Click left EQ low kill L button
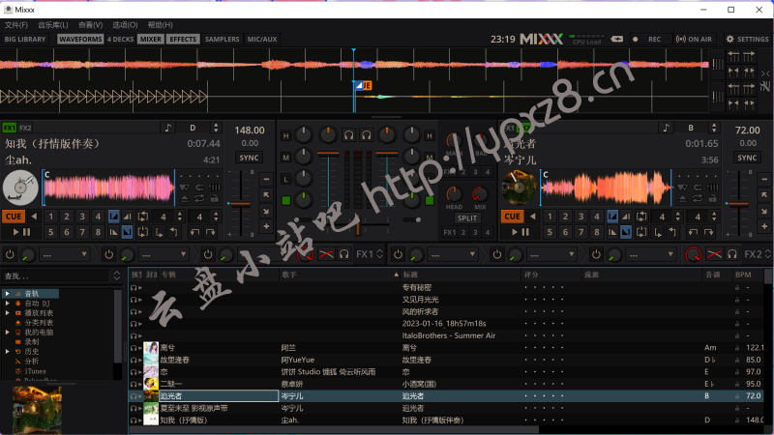 pyautogui.click(x=285, y=179)
